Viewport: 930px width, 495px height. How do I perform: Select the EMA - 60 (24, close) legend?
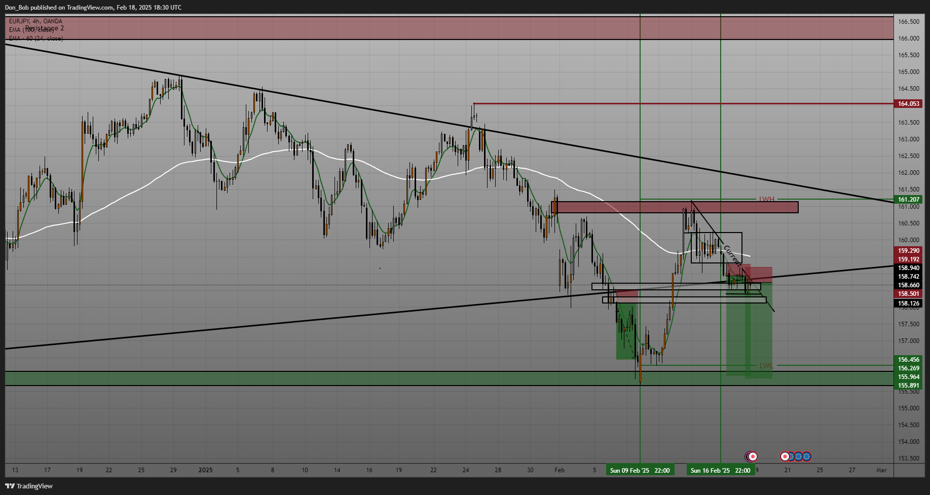(x=36, y=39)
